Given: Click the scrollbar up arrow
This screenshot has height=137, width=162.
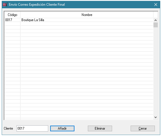Looking at the screenshot, I should pos(156,20).
